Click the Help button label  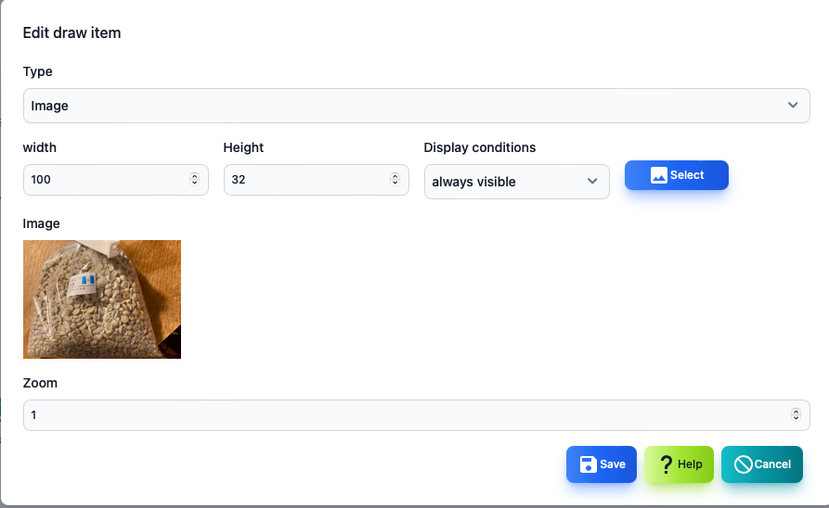[690, 464]
